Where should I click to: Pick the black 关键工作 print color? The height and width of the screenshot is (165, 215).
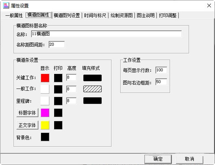click(x=58, y=78)
